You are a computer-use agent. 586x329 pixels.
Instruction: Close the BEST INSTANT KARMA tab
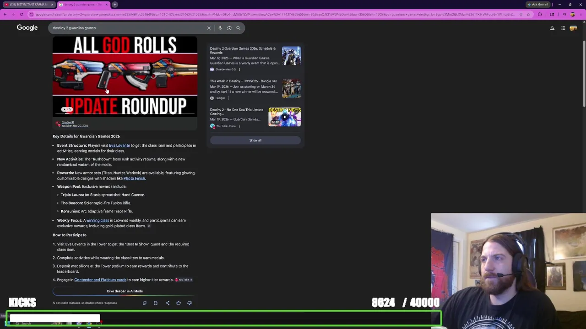[52, 5]
